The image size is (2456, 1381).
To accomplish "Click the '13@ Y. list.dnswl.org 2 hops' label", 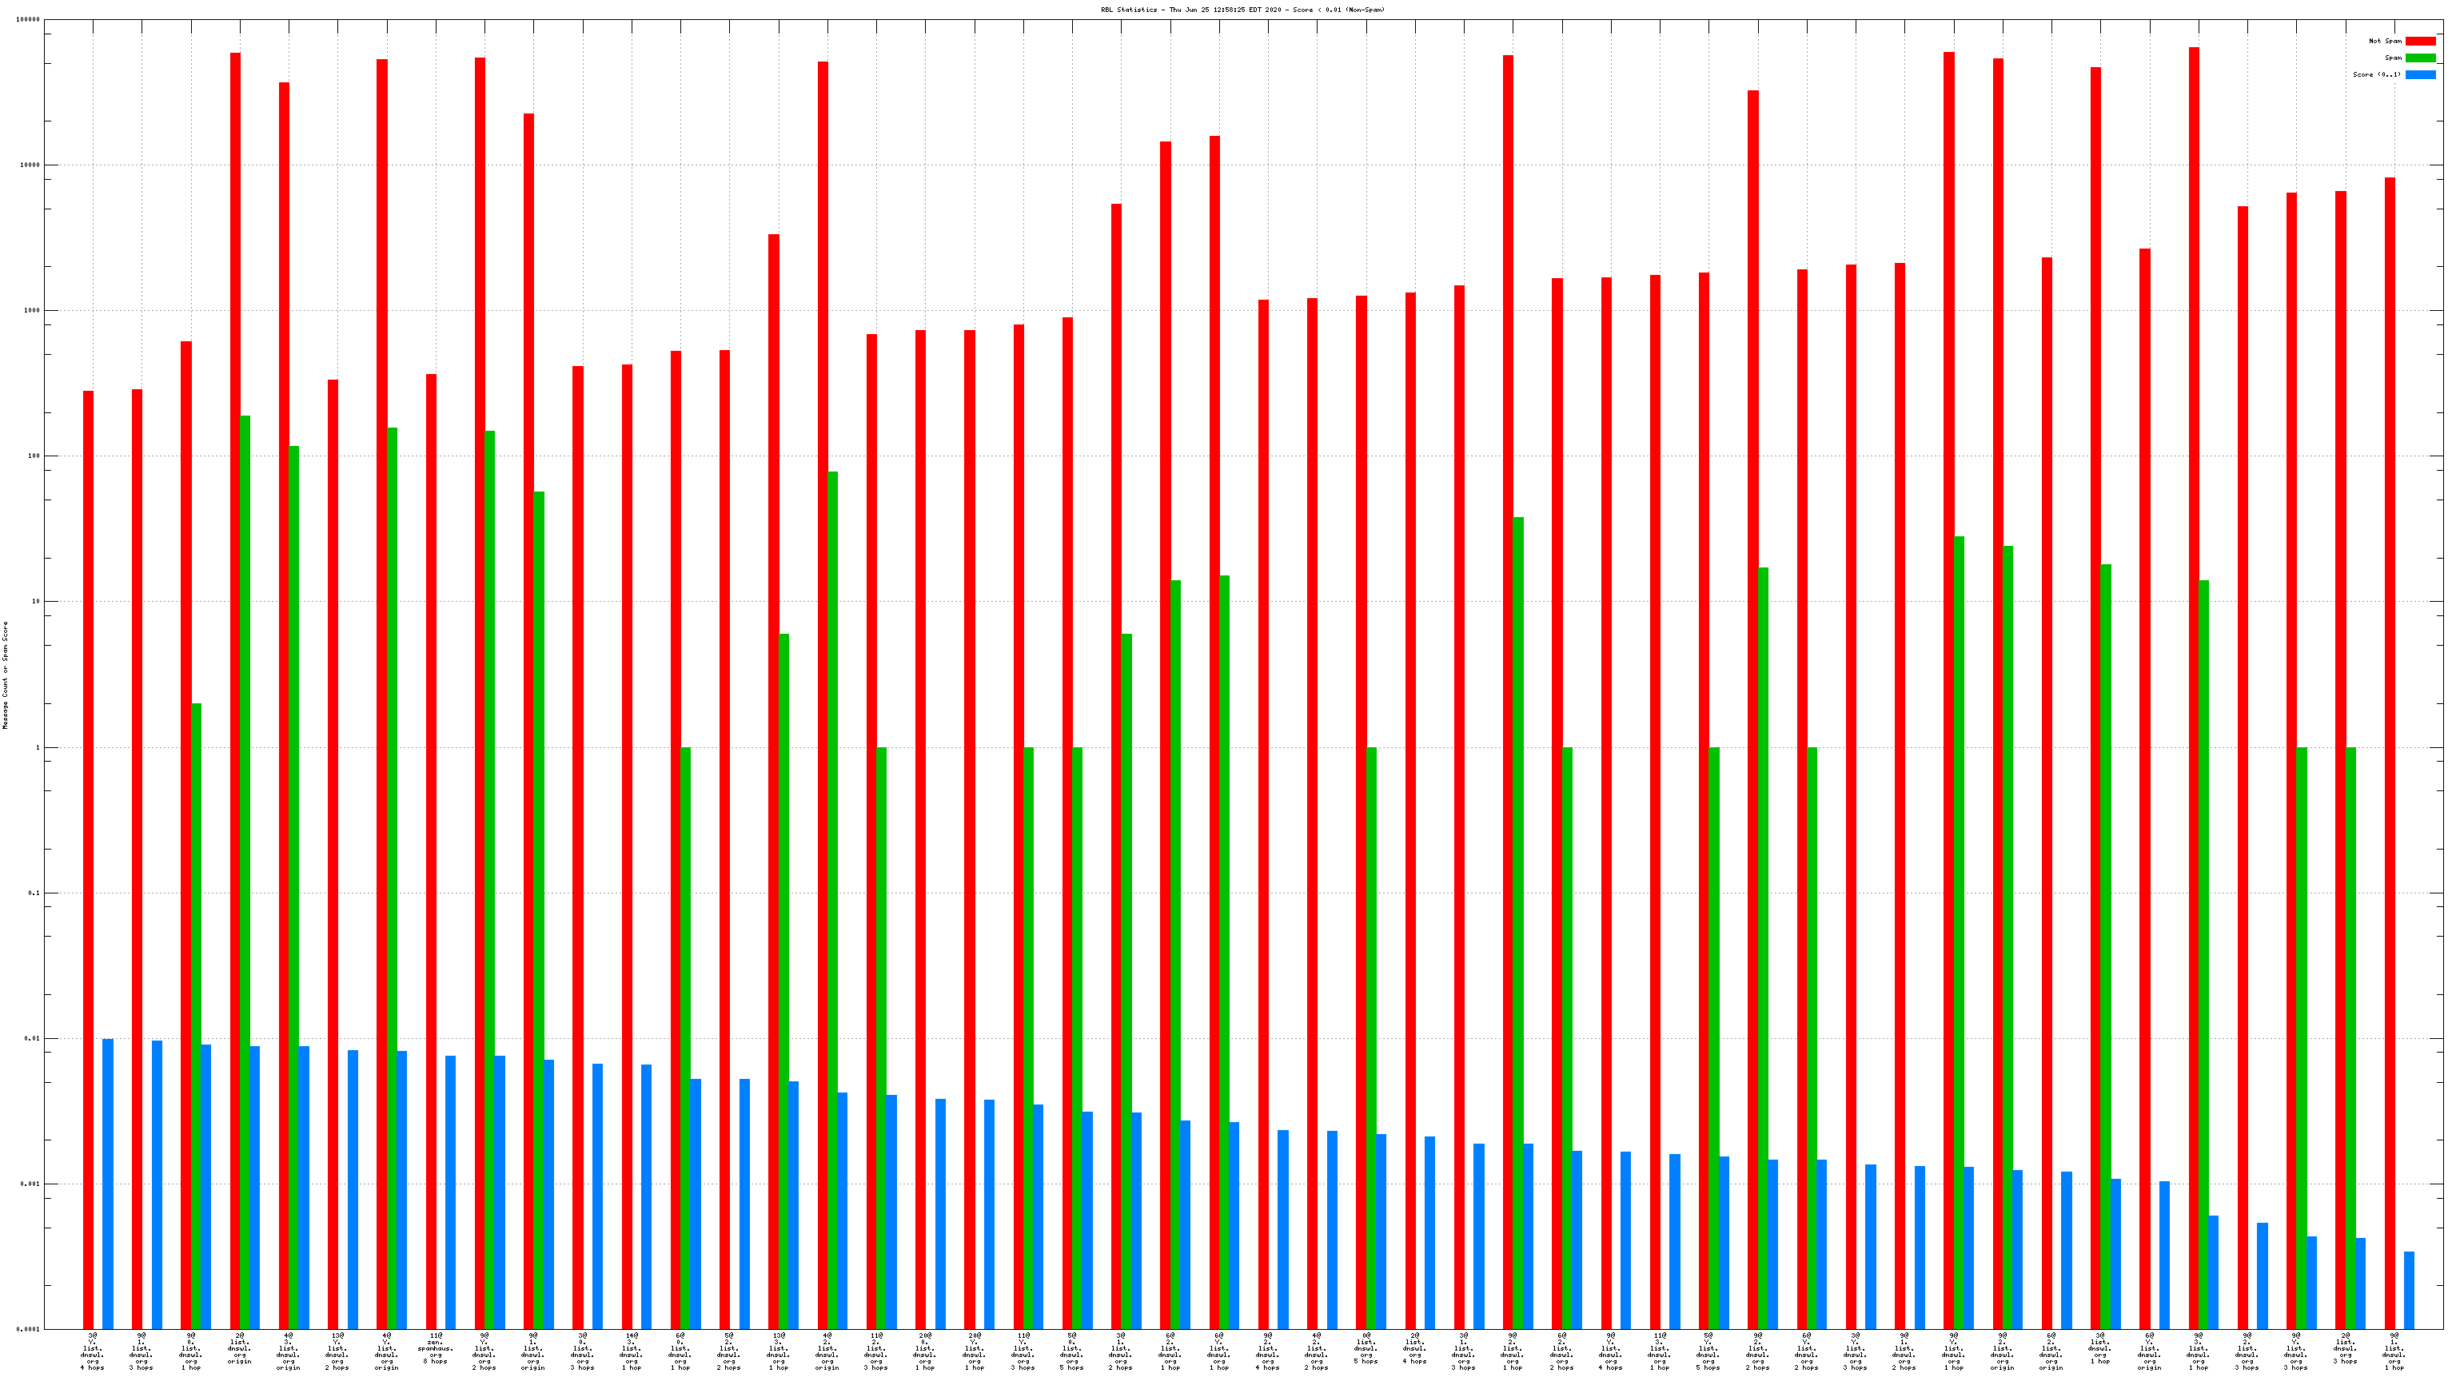I will 337,1351.
